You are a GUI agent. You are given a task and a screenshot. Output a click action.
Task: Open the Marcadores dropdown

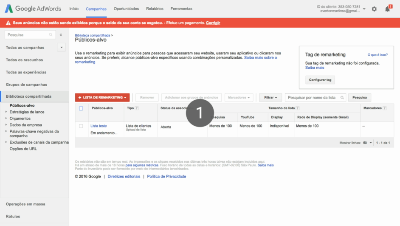239,97
